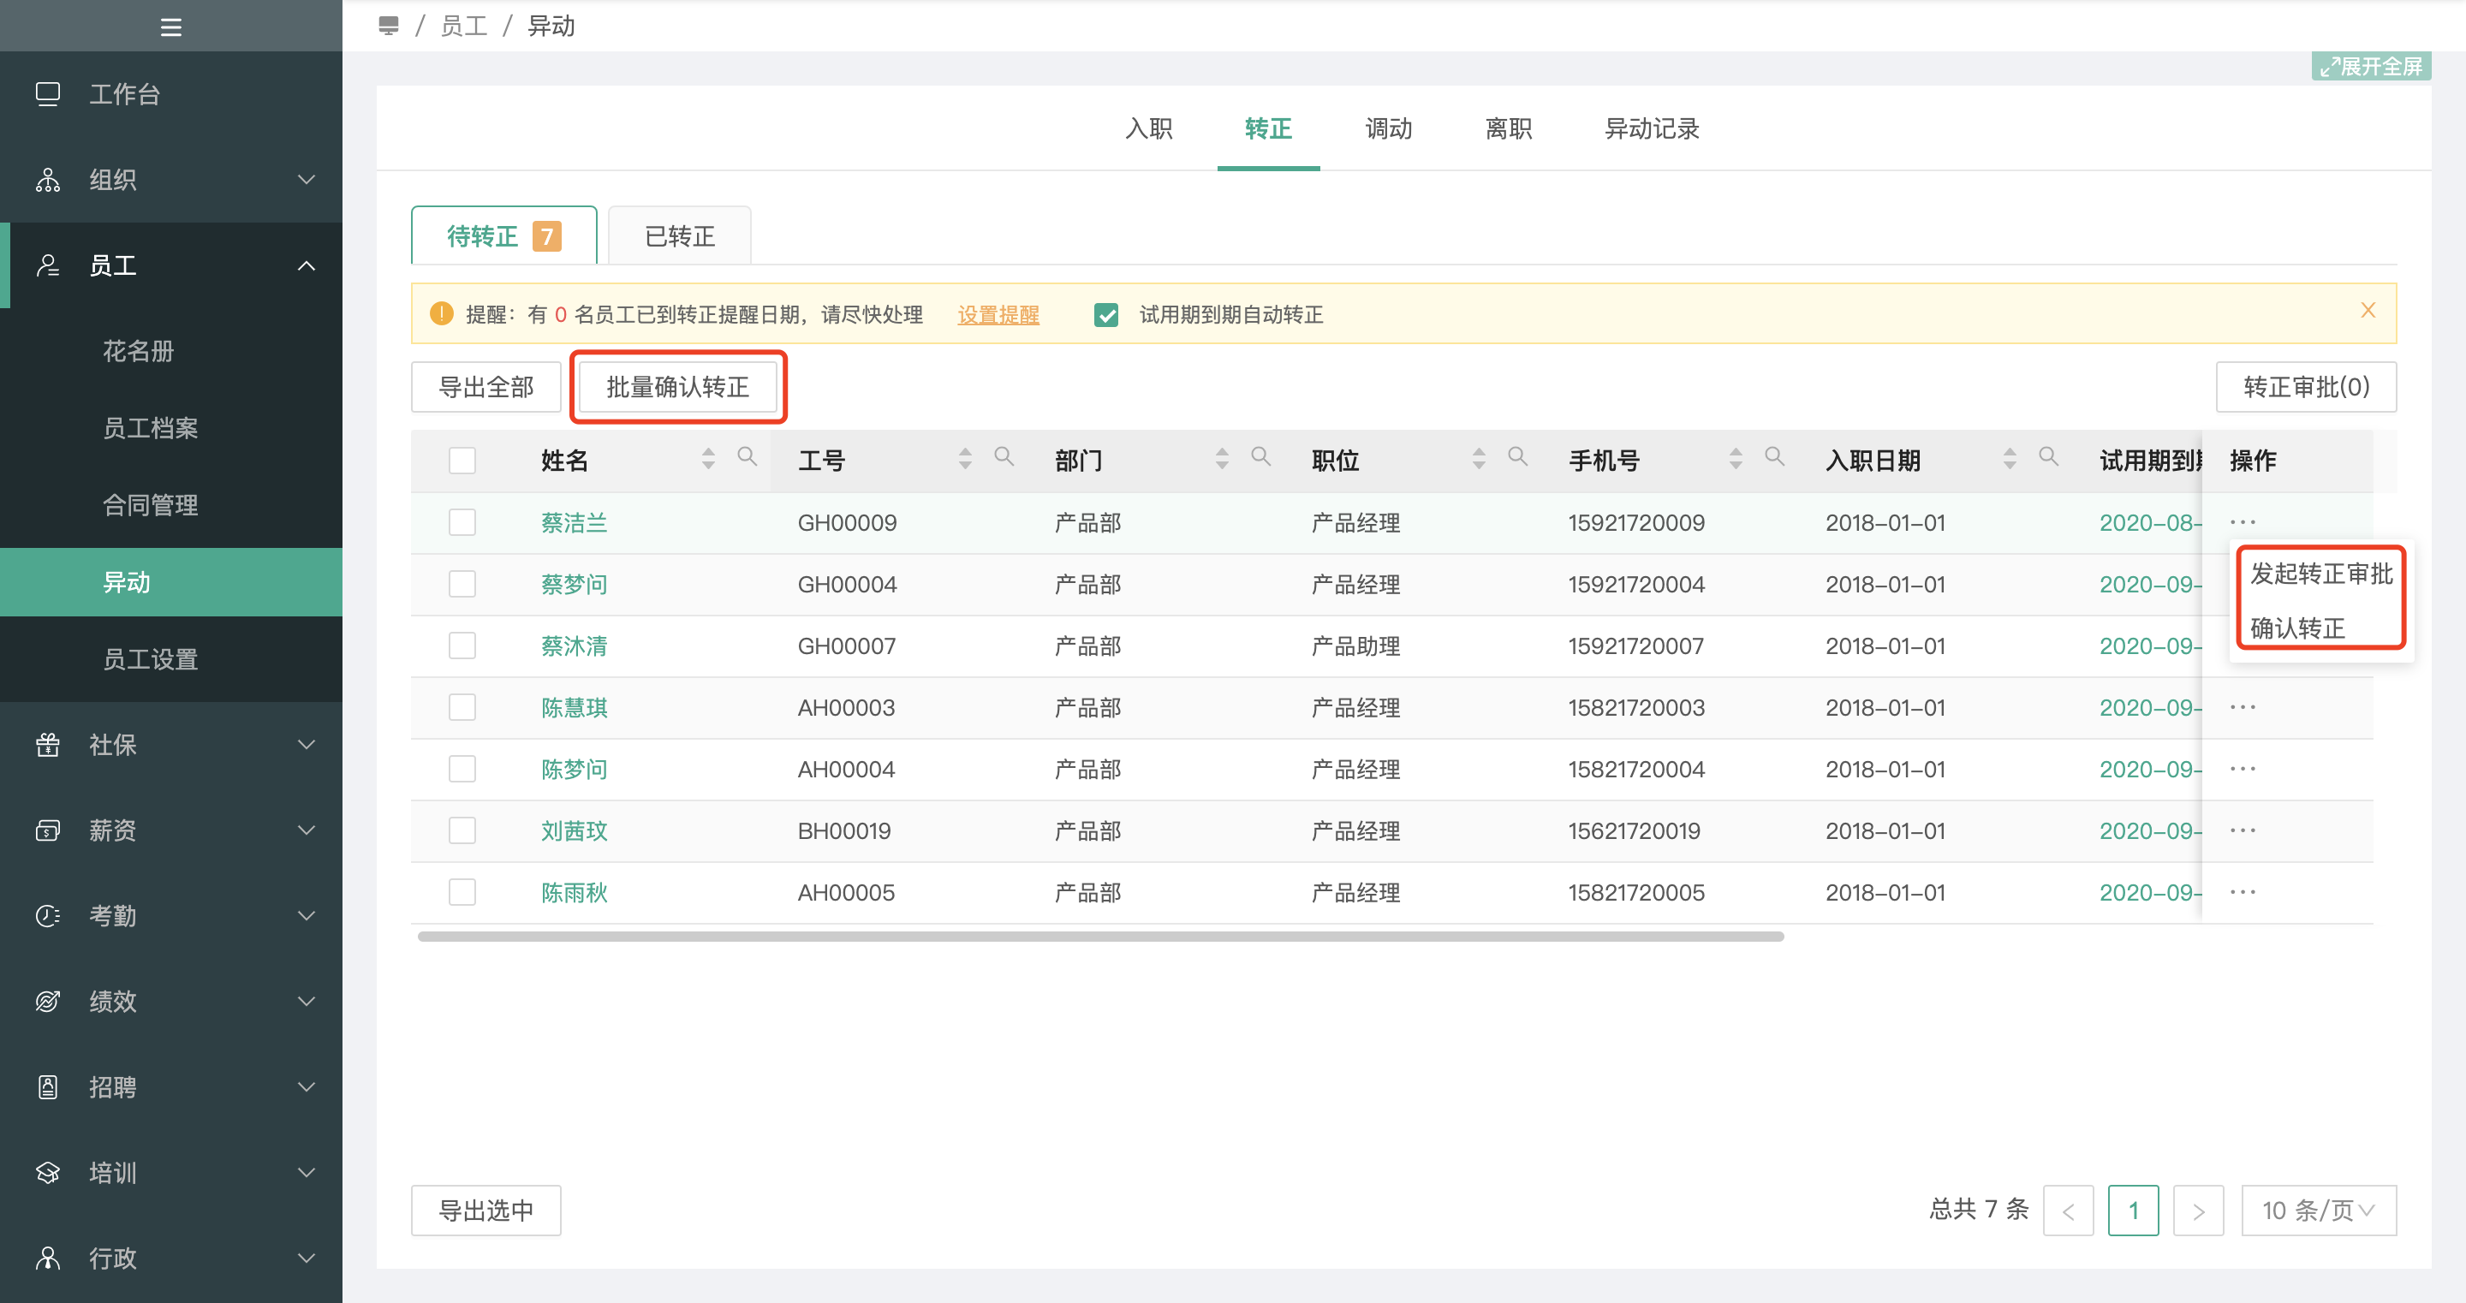
Task: Switch to the 调动 tab
Action: (1388, 128)
